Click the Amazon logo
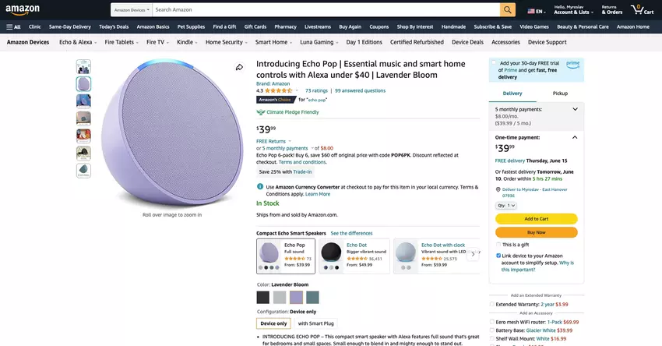Screen dimensions: 662x346 coord(27,10)
